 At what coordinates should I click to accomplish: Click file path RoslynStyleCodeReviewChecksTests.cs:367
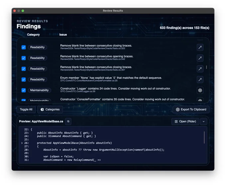click(93, 70)
